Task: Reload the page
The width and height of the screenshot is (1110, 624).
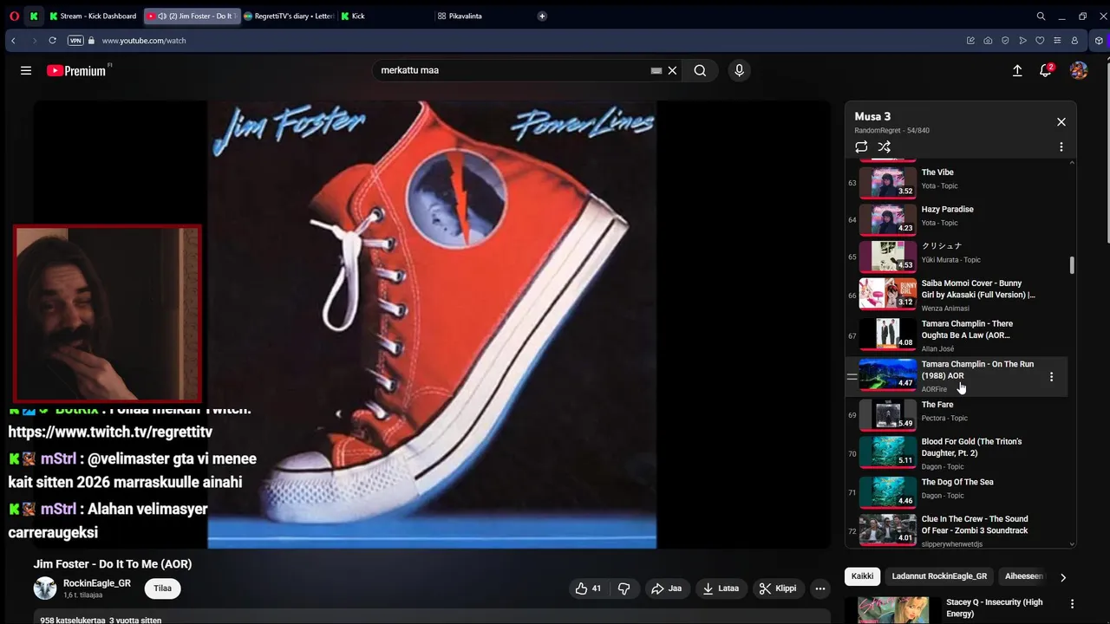Action: pyautogui.click(x=52, y=41)
